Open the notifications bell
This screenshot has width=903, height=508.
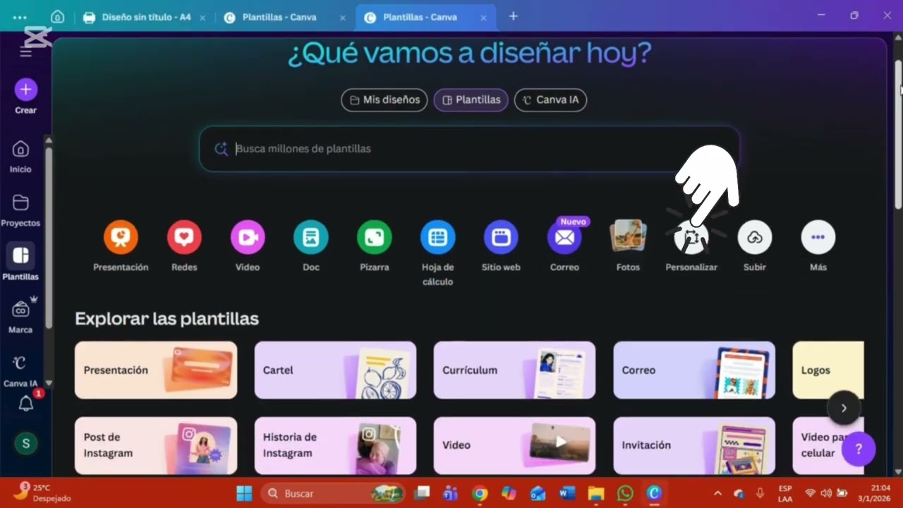coord(26,403)
